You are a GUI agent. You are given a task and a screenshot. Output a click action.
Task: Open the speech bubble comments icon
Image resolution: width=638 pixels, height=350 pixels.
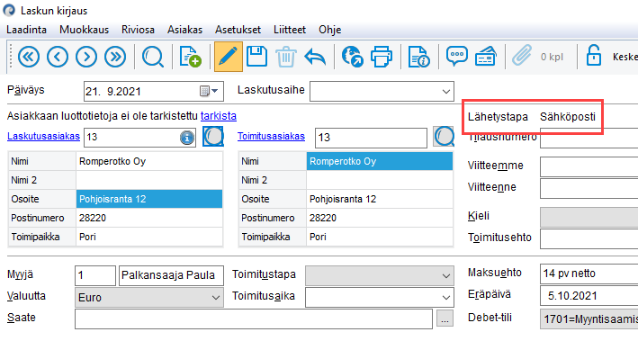(x=456, y=57)
